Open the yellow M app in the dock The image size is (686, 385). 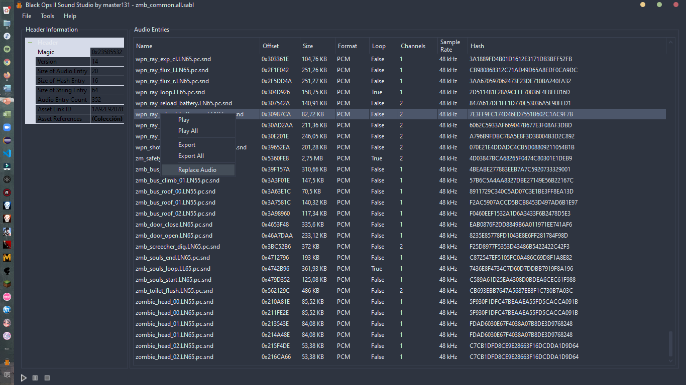pyautogui.click(x=7, y=258)
